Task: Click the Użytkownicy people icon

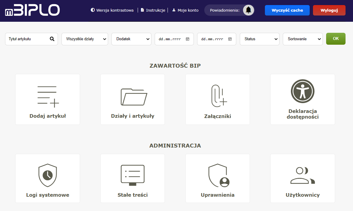Action: (x=303, y=175)
